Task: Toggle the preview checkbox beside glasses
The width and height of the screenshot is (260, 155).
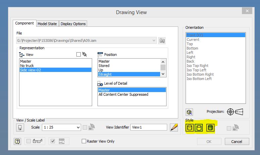Action: 29,141
